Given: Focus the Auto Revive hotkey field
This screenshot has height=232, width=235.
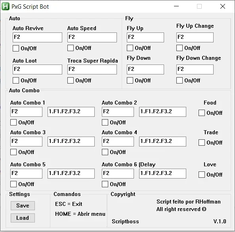Looking at the screenshot, I should pos(38,37).
